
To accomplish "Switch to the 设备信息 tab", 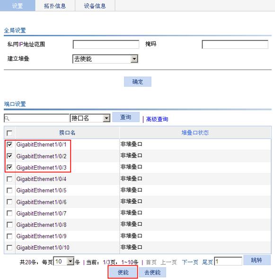I will click(95, 6).
